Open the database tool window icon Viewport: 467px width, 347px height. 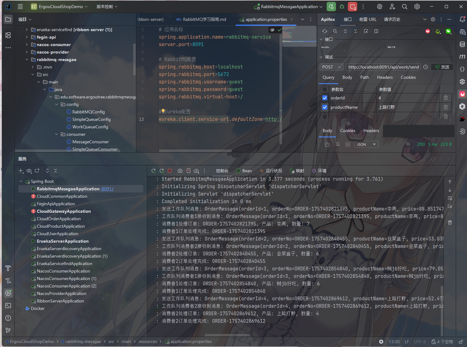click(x=462, y=44)
